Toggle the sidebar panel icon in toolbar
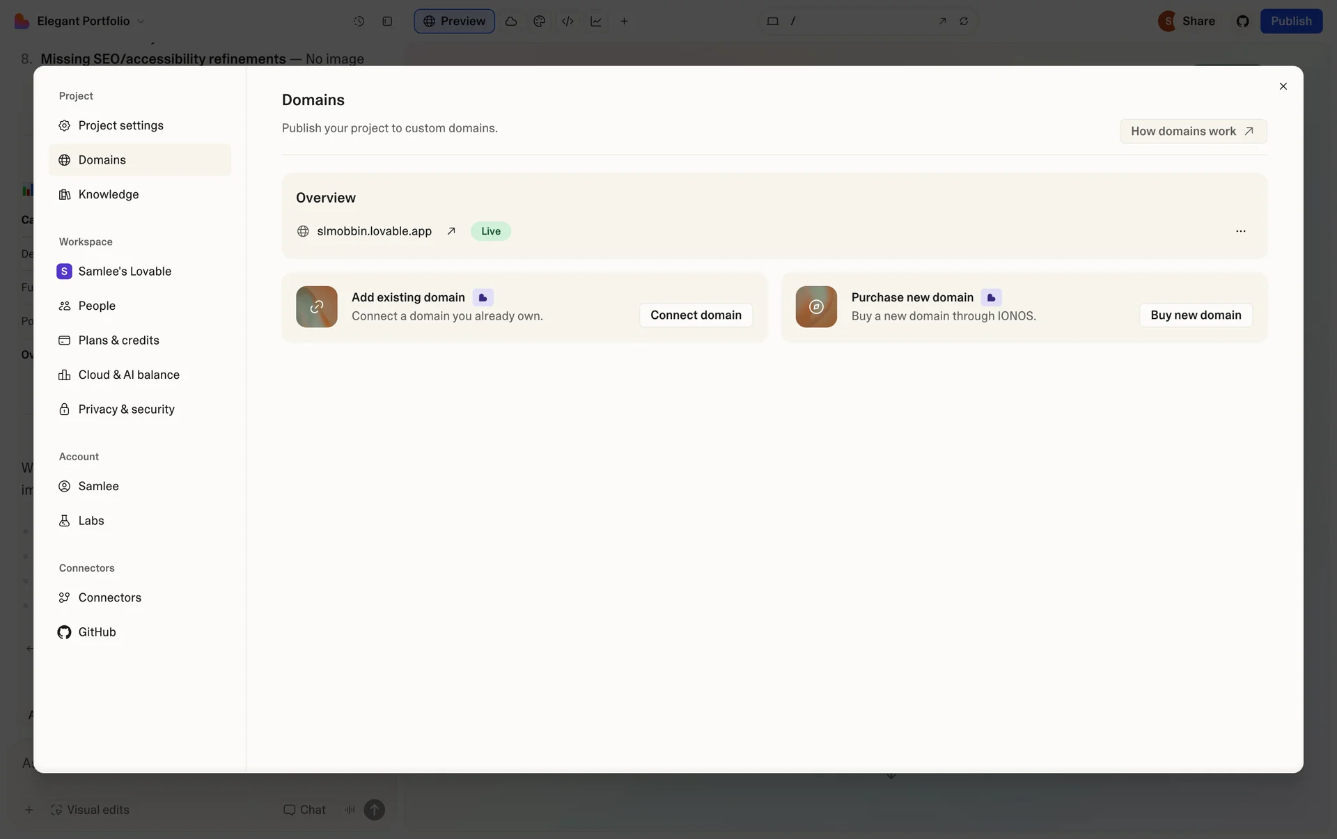This screenshot has height=839, width=1337. [387, 21]
